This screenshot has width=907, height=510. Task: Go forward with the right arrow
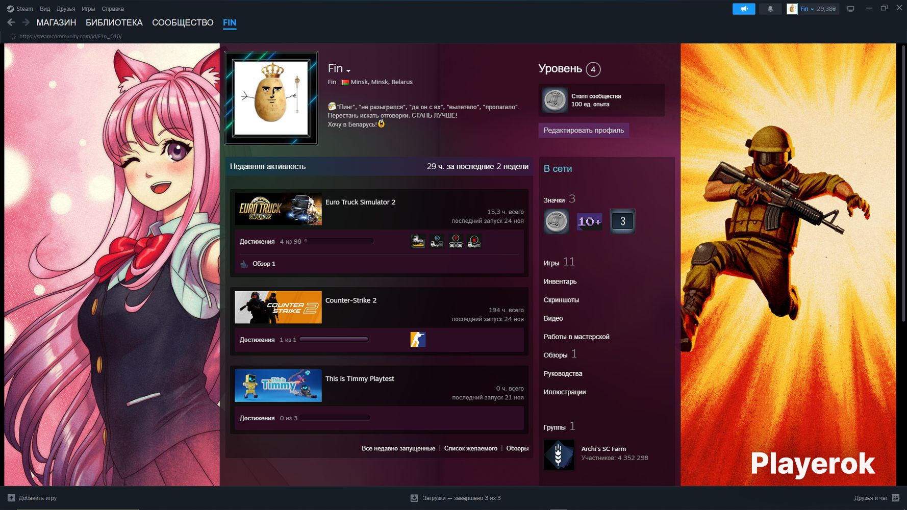(x=26, y=22)
